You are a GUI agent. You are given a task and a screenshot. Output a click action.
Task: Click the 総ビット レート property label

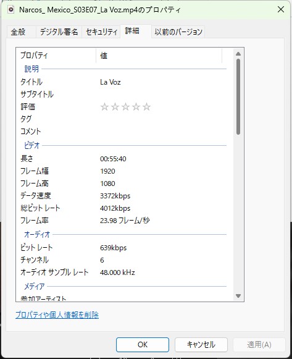pyautogui.click(x=40, y=208)
